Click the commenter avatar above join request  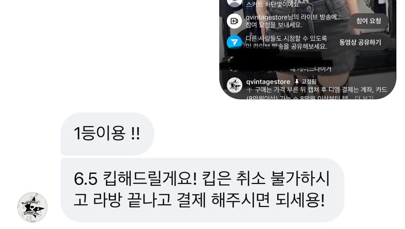234,3
